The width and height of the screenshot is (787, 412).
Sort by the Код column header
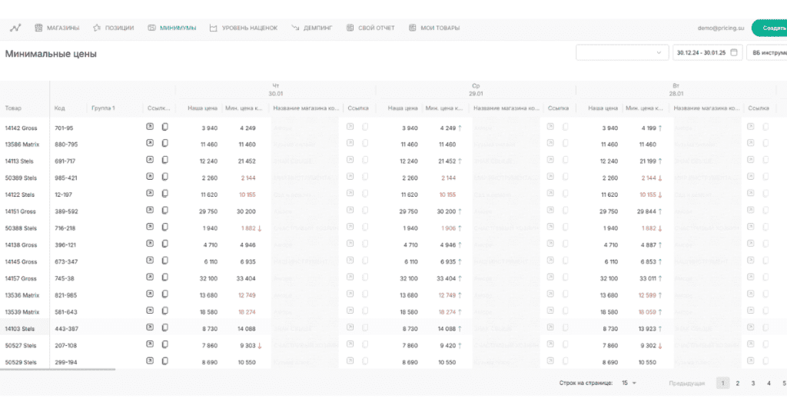coord(60,108)
